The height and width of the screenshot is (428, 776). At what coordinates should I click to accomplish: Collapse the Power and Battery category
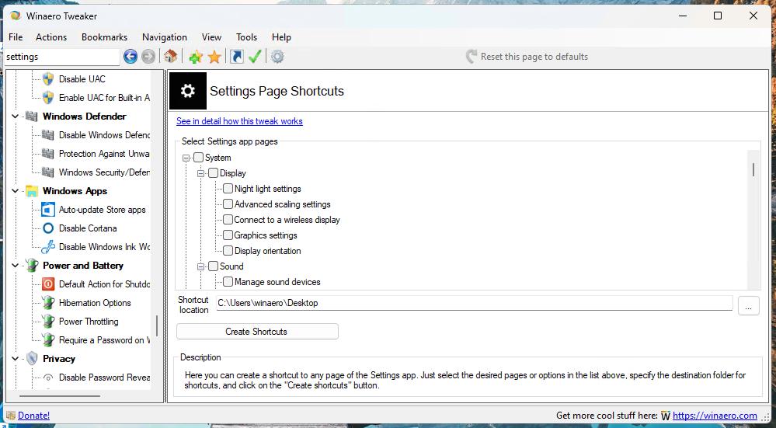click(15, 266)
